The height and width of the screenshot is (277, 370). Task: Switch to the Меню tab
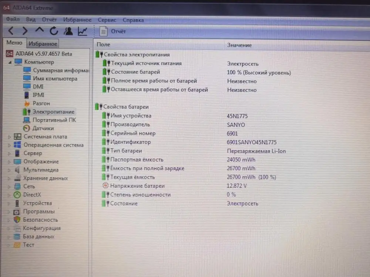pos(14,42)
